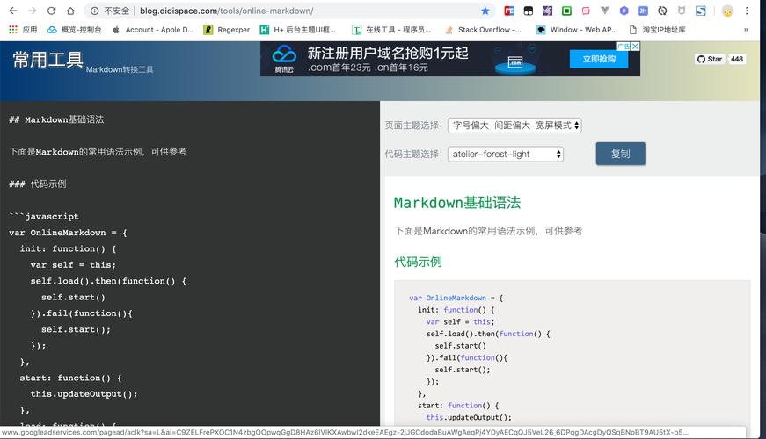Open the 概览-控制台 bookmark
This screenshot has height=439, width=766.
pos(74,30)
